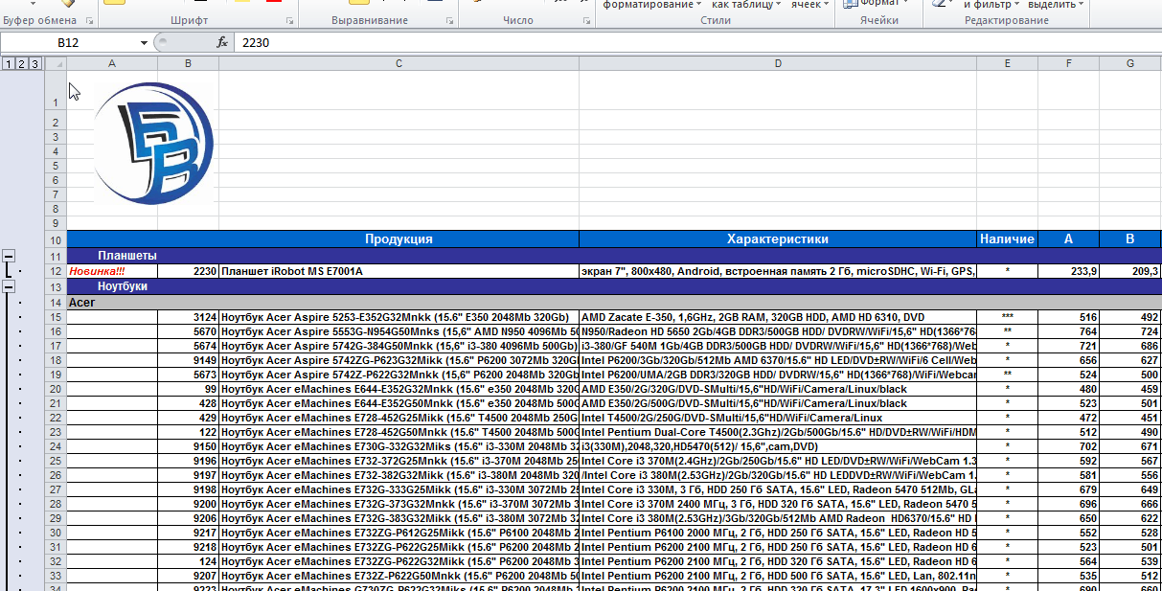Open the Стили ячеек dropdown

point(809,5)
